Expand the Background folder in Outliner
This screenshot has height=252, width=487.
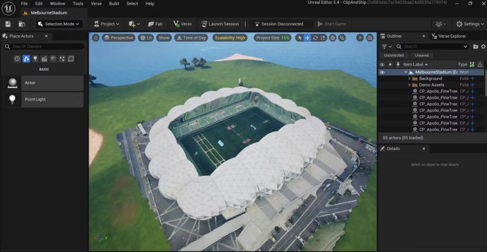pos(409,79)
